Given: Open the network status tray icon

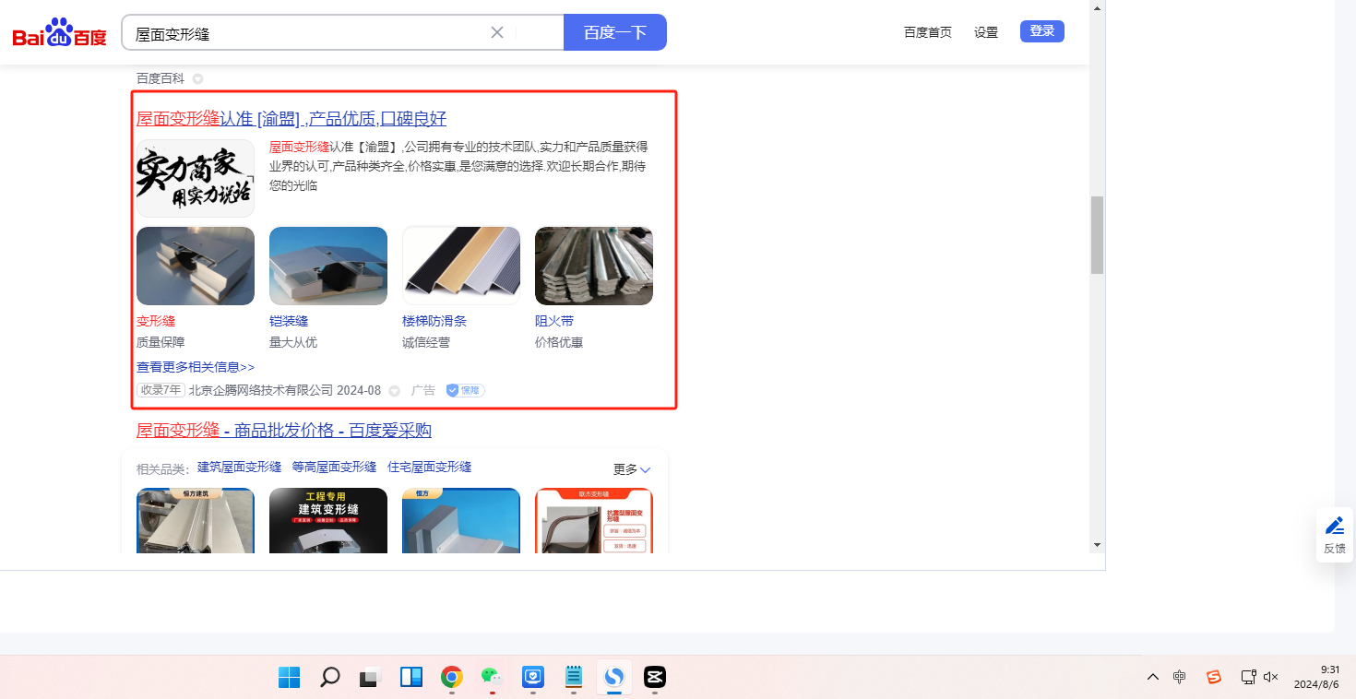Looking at the screenshot, I should (1248, 677).
